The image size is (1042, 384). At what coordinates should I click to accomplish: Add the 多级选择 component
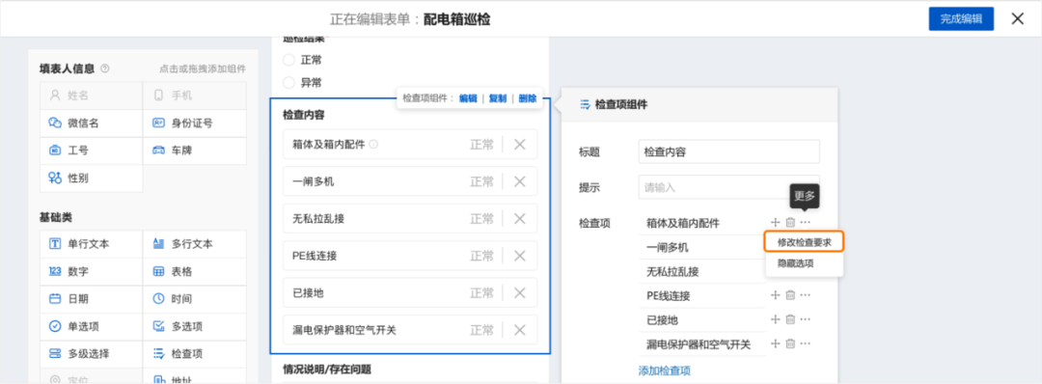(x=91, y=353)
